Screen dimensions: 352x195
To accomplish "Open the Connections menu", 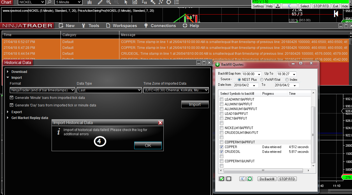I will tap(160, 26).
